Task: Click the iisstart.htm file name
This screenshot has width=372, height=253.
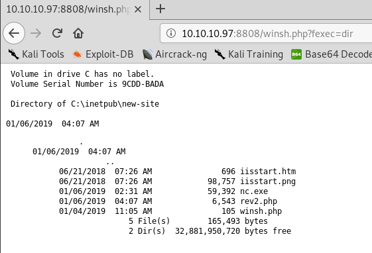Action: 268,172
